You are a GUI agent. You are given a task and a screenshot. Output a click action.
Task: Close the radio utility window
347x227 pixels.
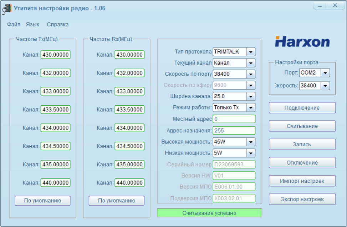(335, 6)
